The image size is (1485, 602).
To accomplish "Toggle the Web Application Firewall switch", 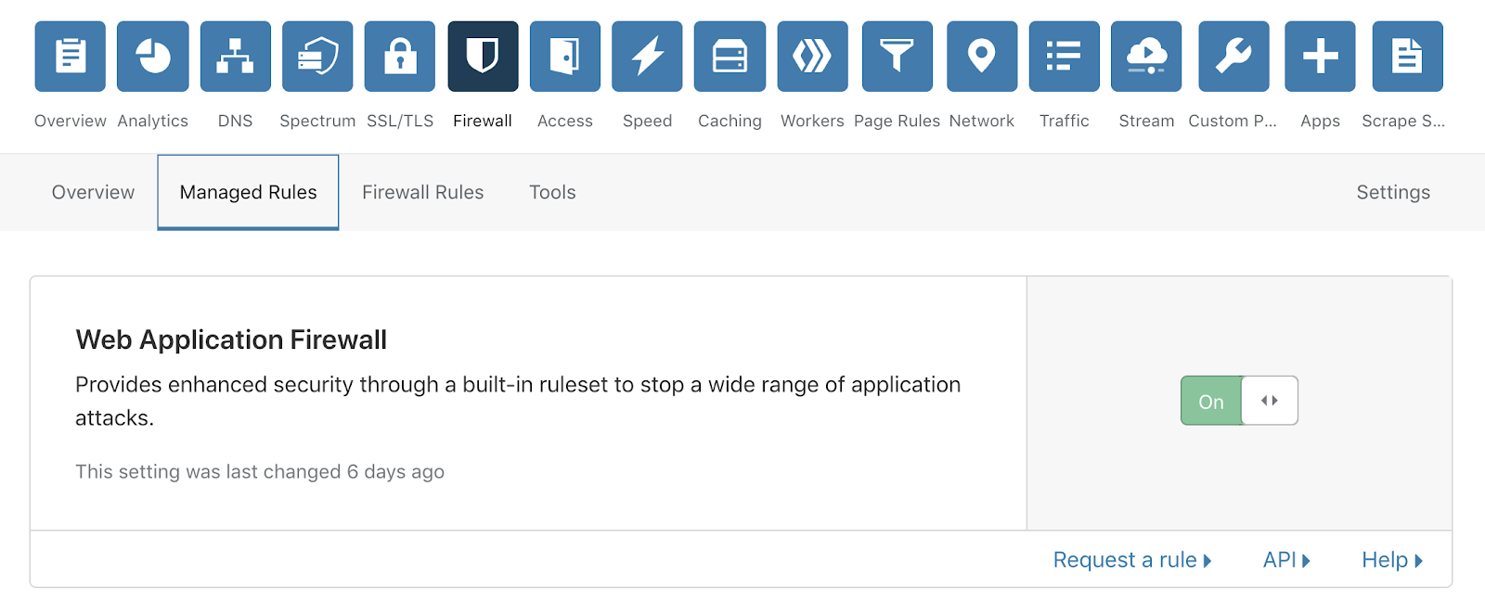I will tap(1239, 401).
